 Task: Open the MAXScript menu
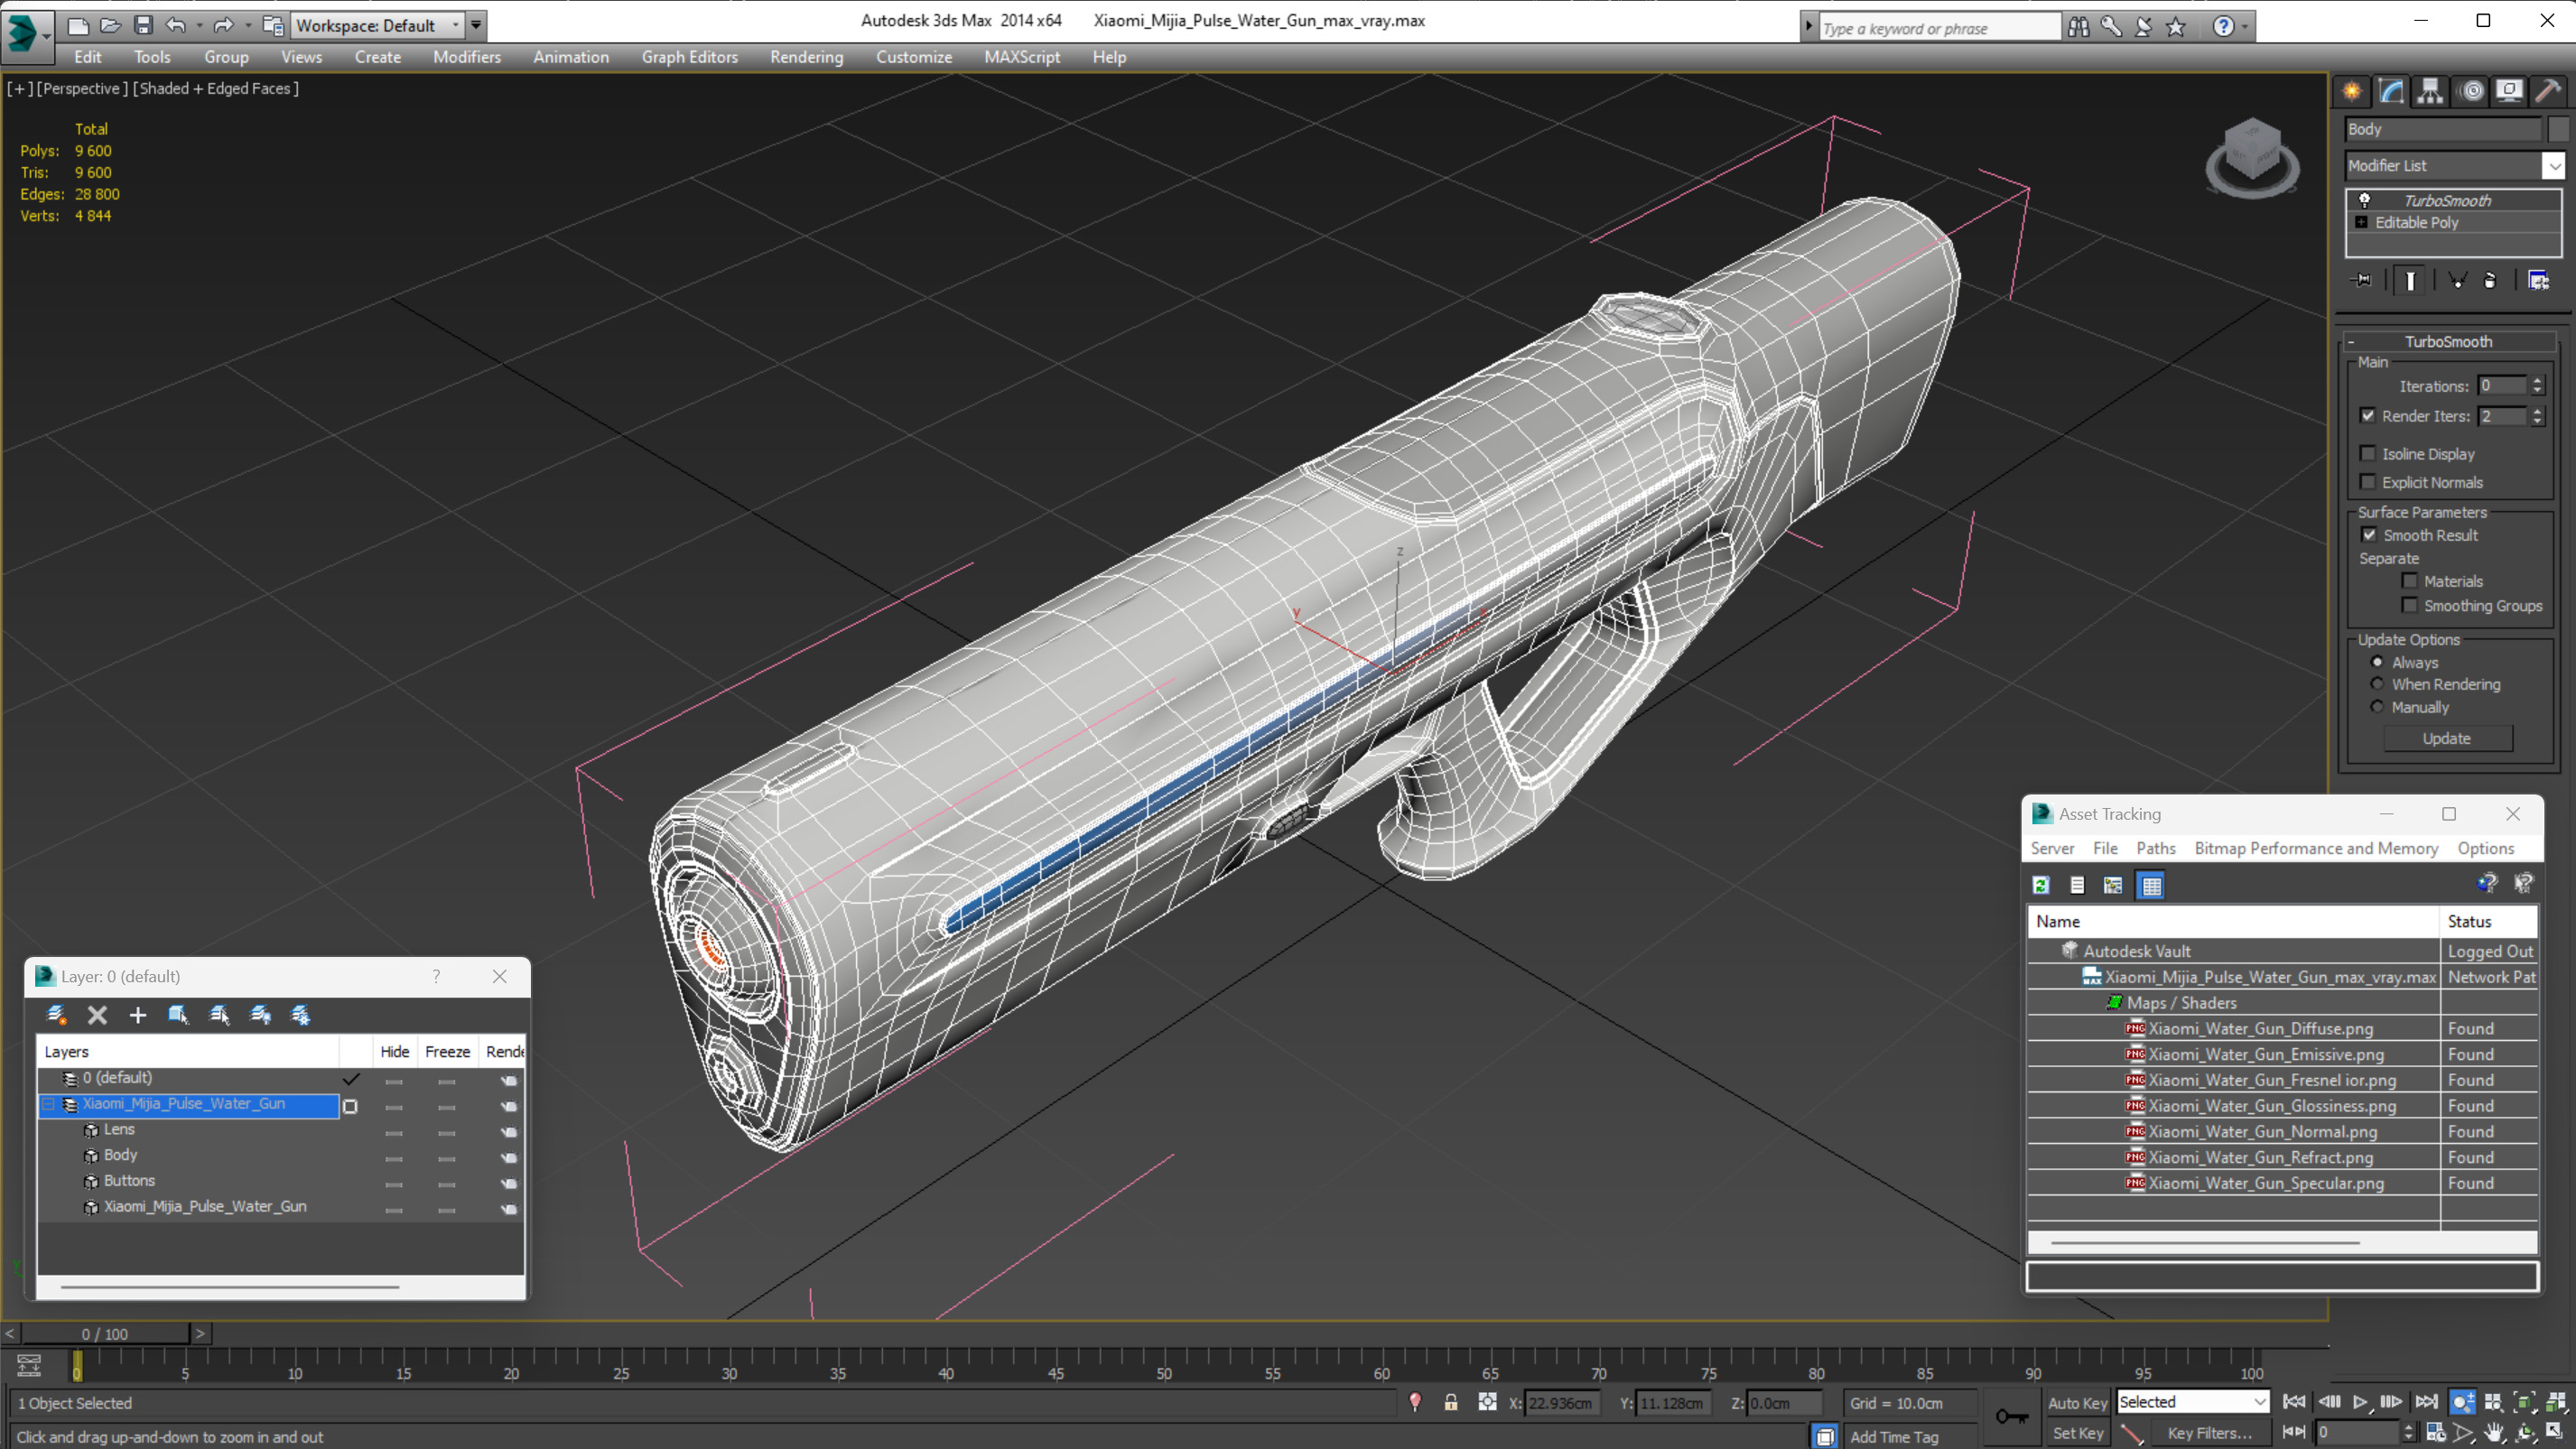[1021, 57]
